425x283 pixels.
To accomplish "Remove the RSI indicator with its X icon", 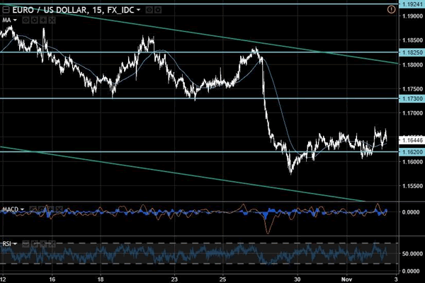I will pos(52,244).
